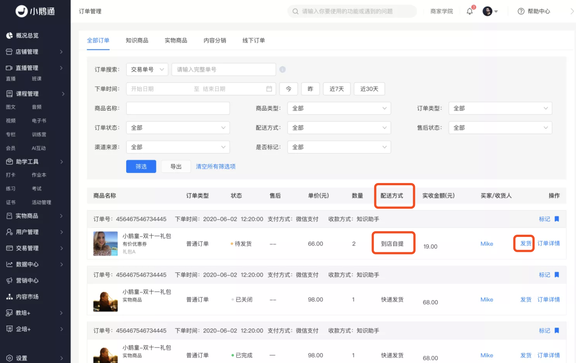Open the 是否标记 dropdown
Viewport: 576px width, 363px height.
(x=339, y=147)
